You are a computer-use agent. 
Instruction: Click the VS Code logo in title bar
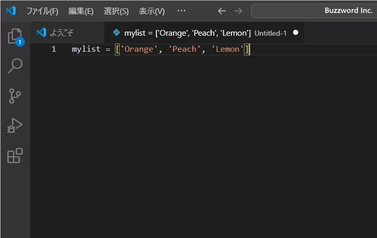(10, 11)
